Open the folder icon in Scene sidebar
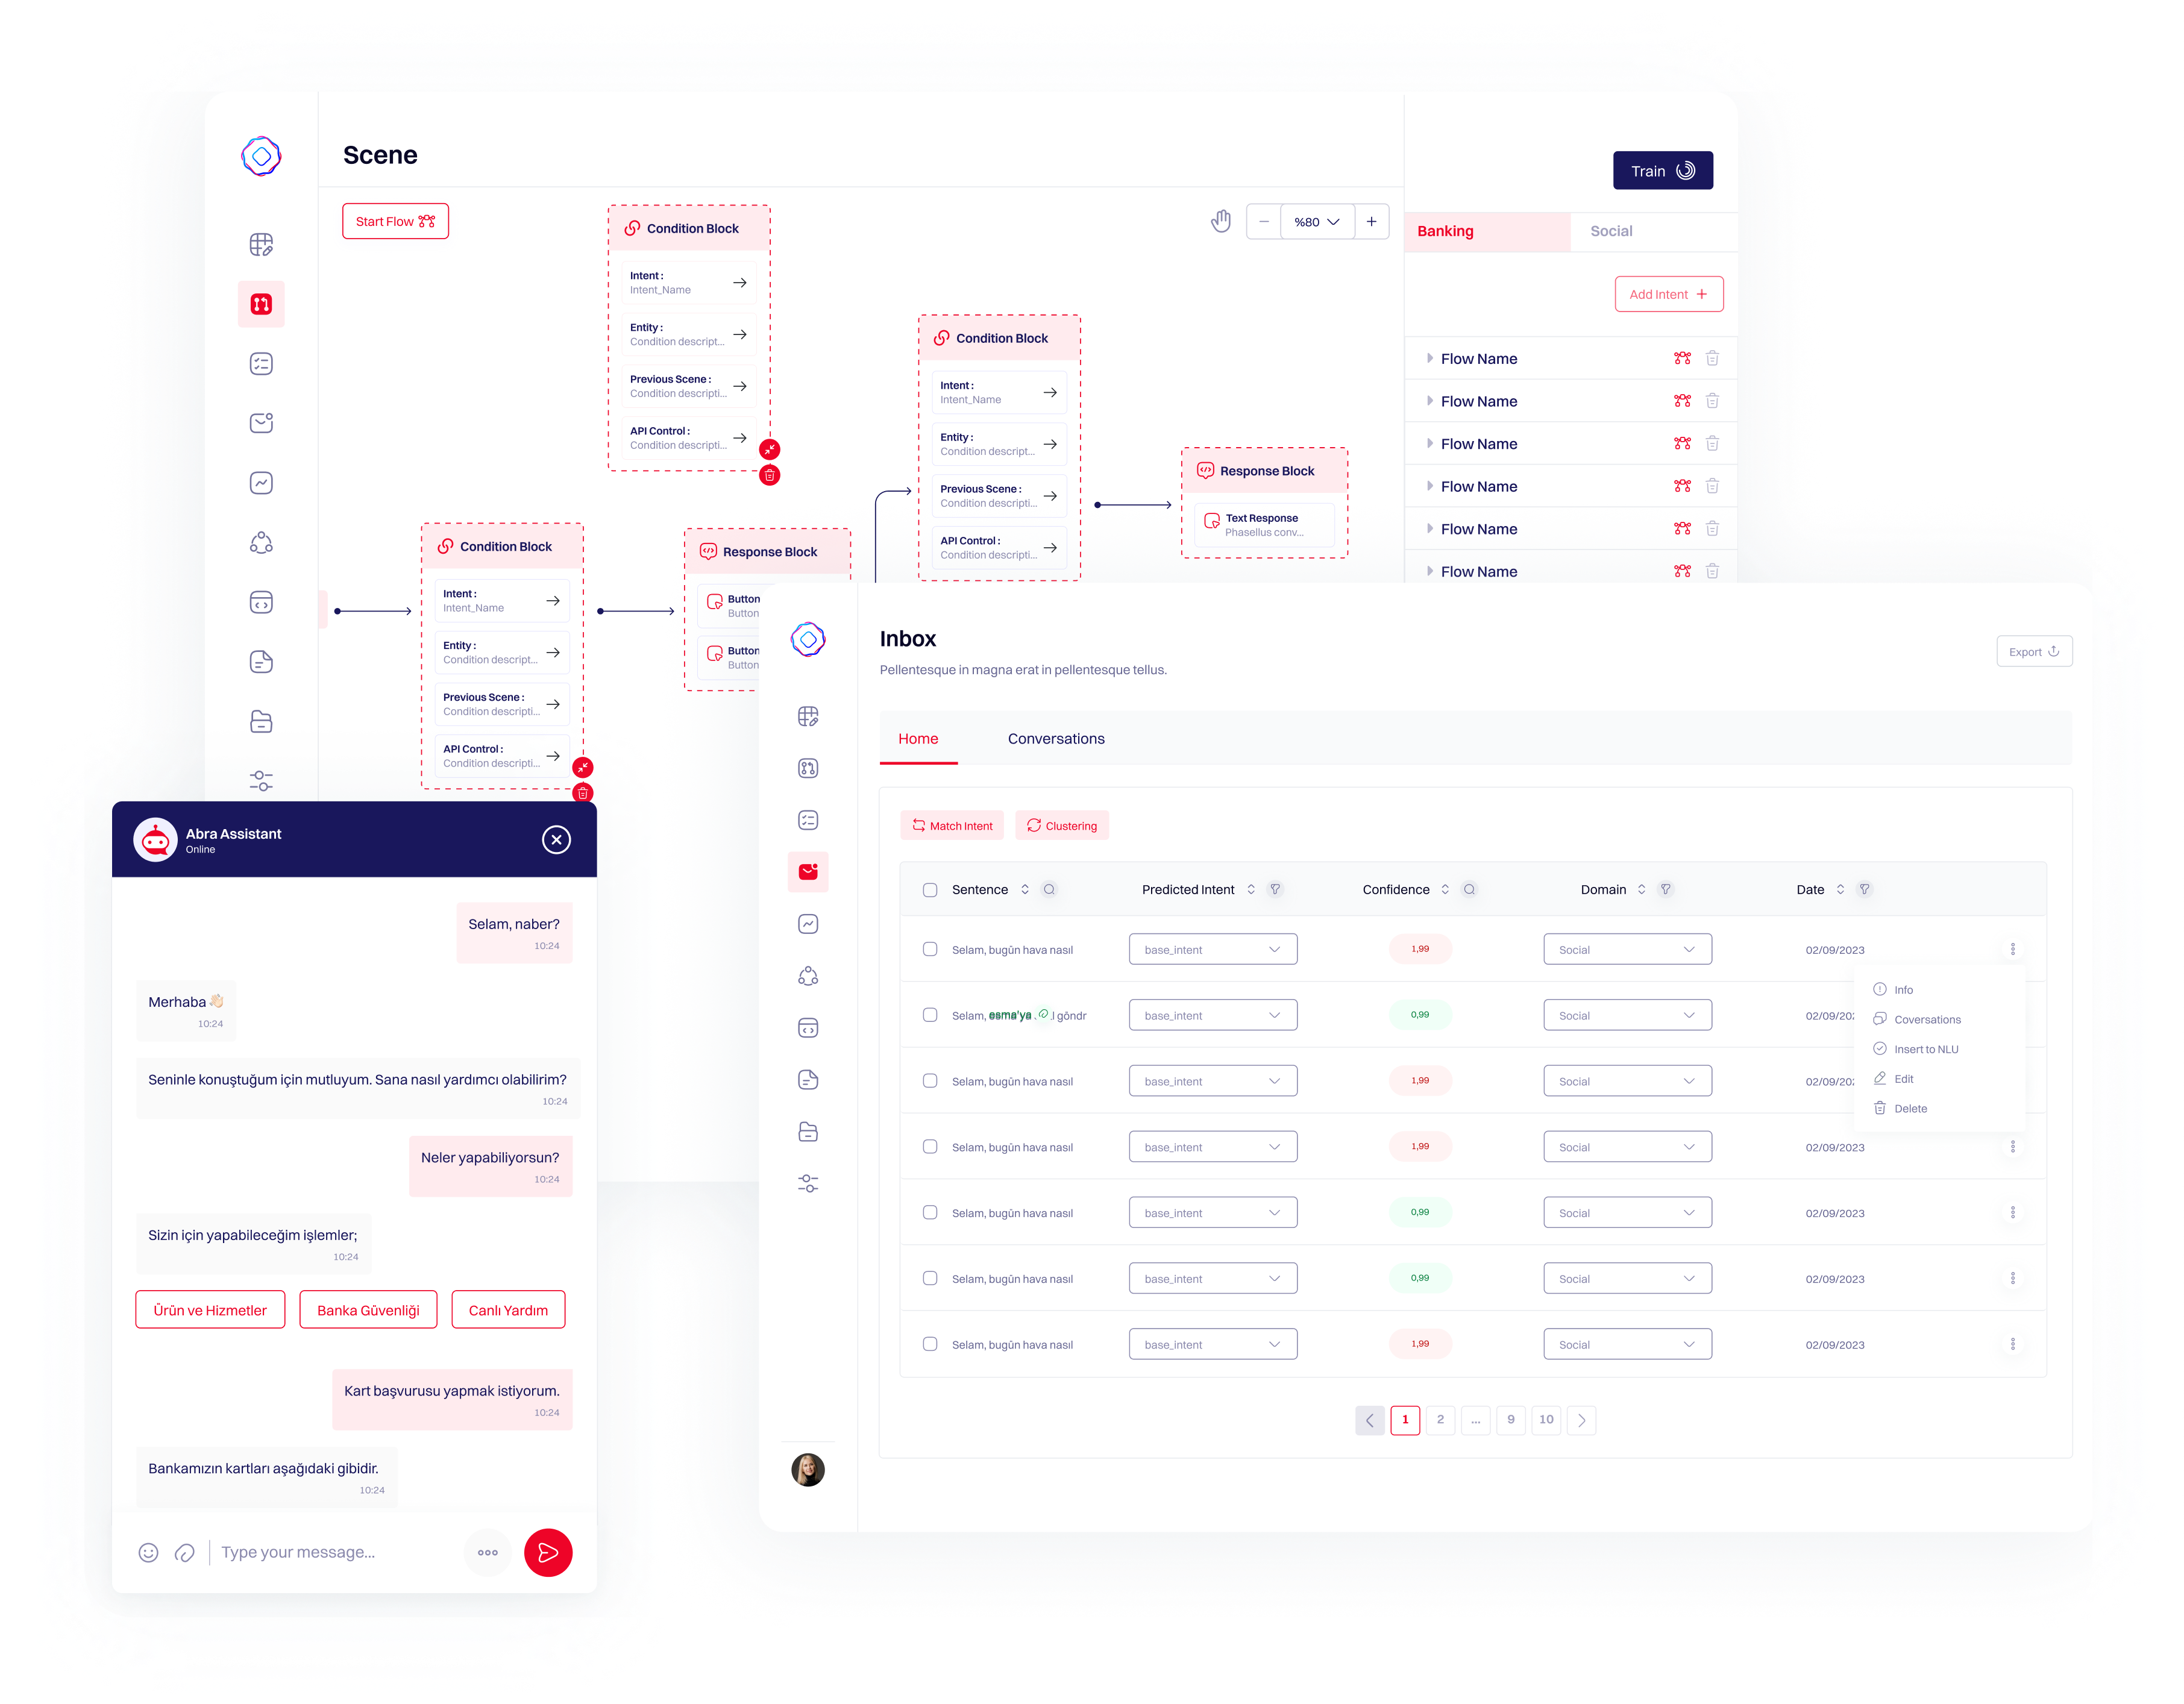Image resolution: width=2184 pixels, height=1704 pixels. 261,722
